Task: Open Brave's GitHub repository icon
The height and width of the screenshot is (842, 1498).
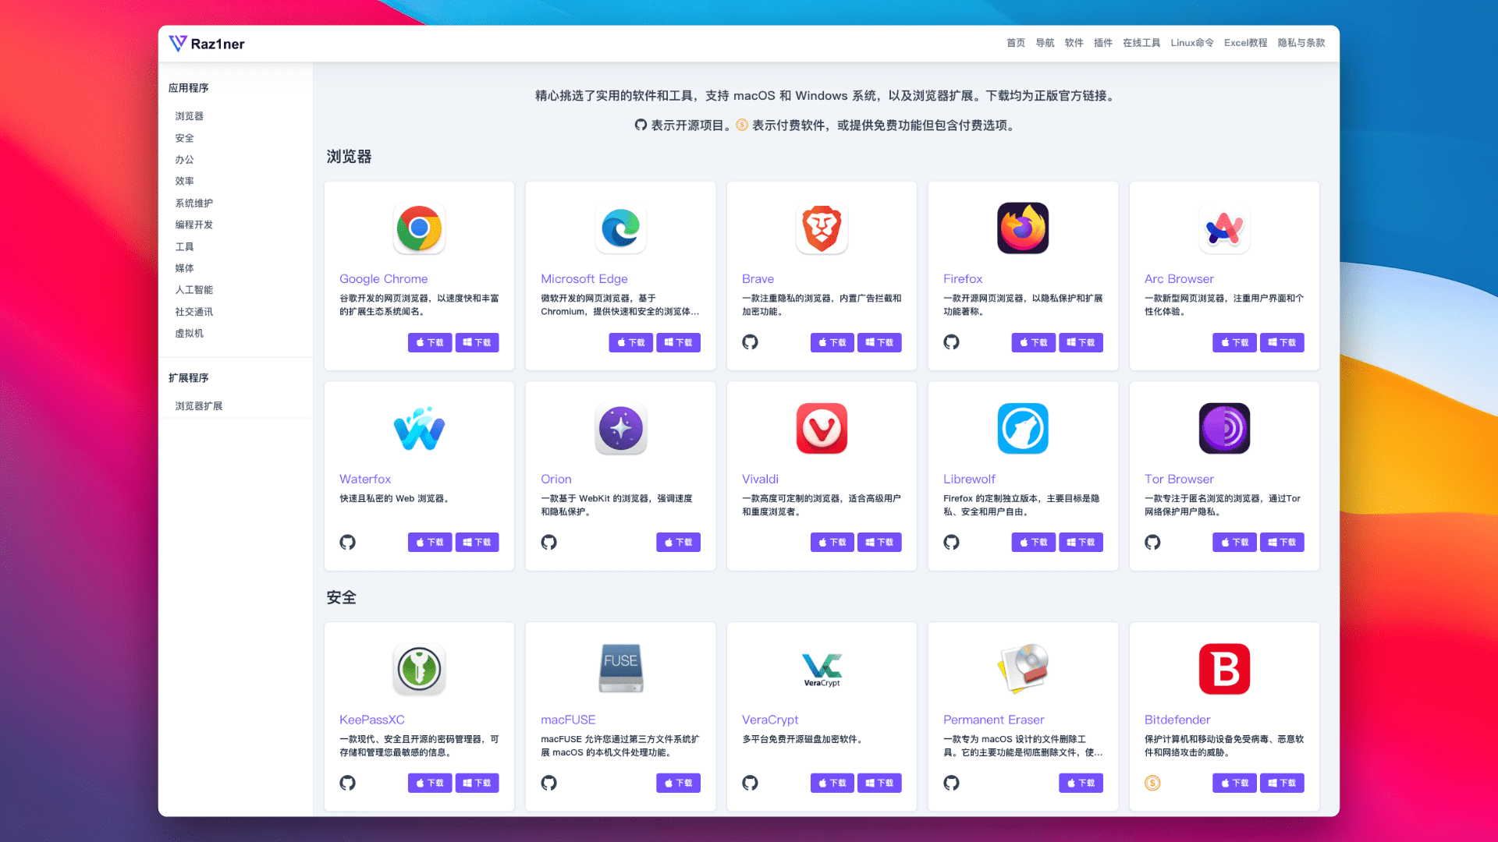Action: point(750,342)
